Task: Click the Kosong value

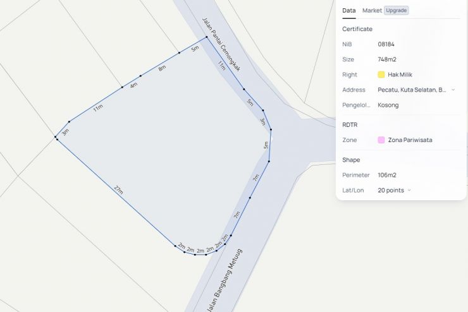Action: coord(388,105)
